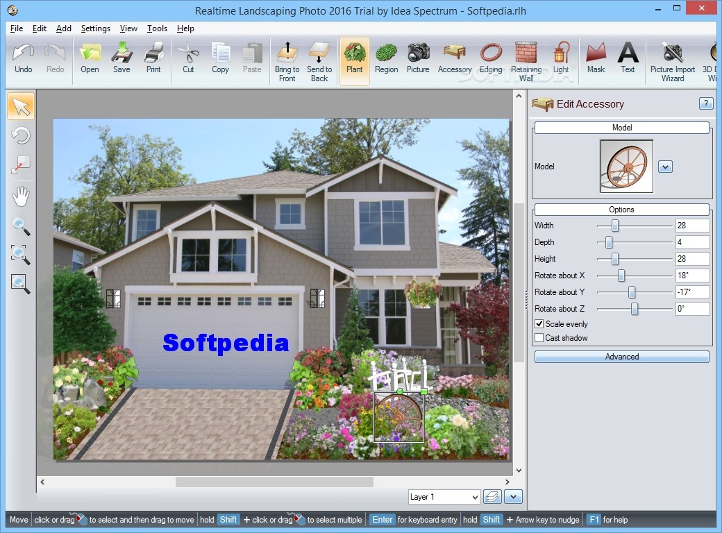The image size is (722, 533).
Task: Open help for Edit Accessory panel
Action: pos(706,103)
